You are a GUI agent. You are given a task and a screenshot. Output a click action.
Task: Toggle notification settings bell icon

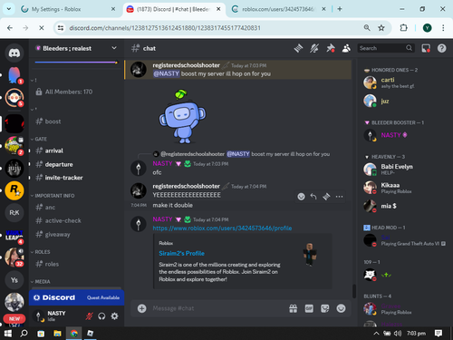pyautogui.click(x=314, y=48)
